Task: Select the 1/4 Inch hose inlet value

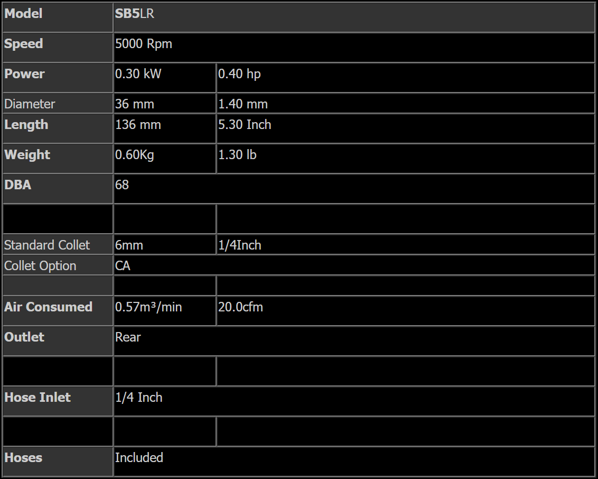Action: click(138, 398)
